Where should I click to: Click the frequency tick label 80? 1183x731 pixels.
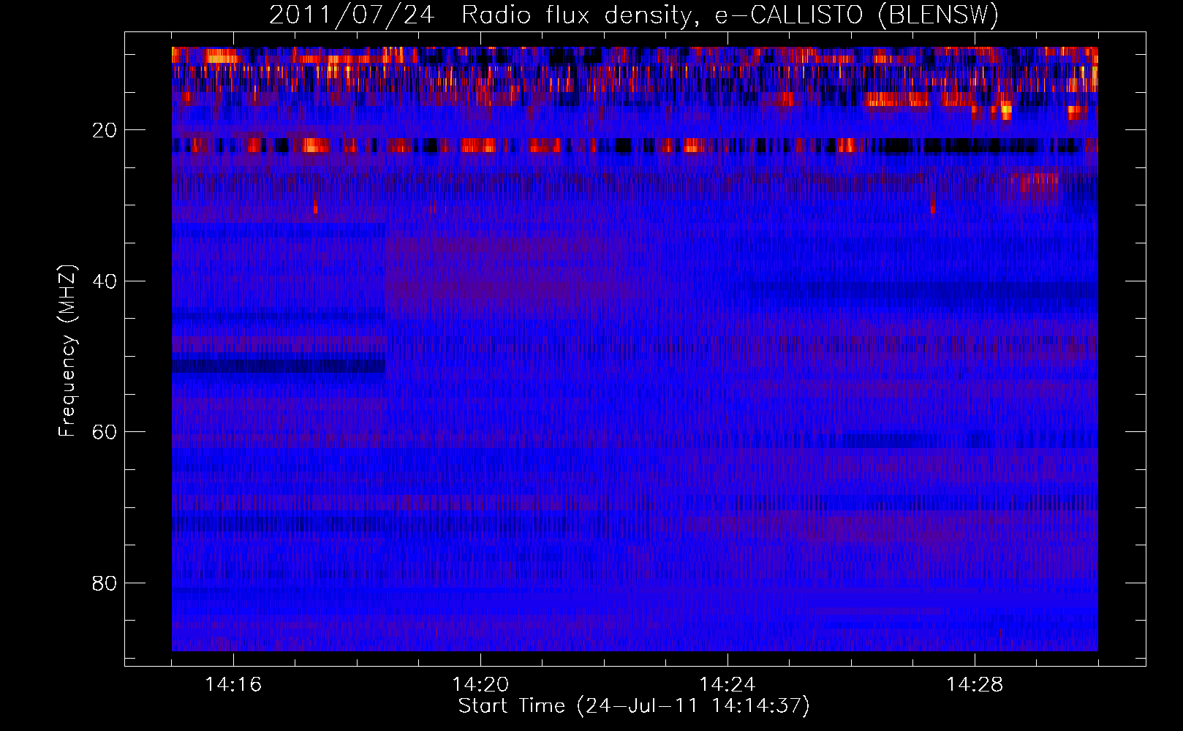(105, 583)
